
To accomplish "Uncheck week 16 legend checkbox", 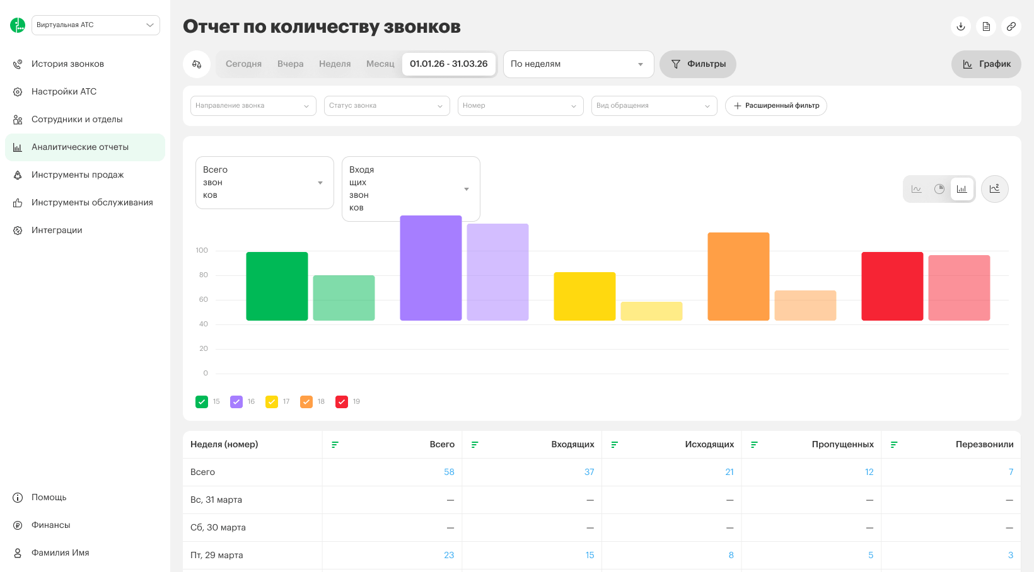I will (236, 402).
